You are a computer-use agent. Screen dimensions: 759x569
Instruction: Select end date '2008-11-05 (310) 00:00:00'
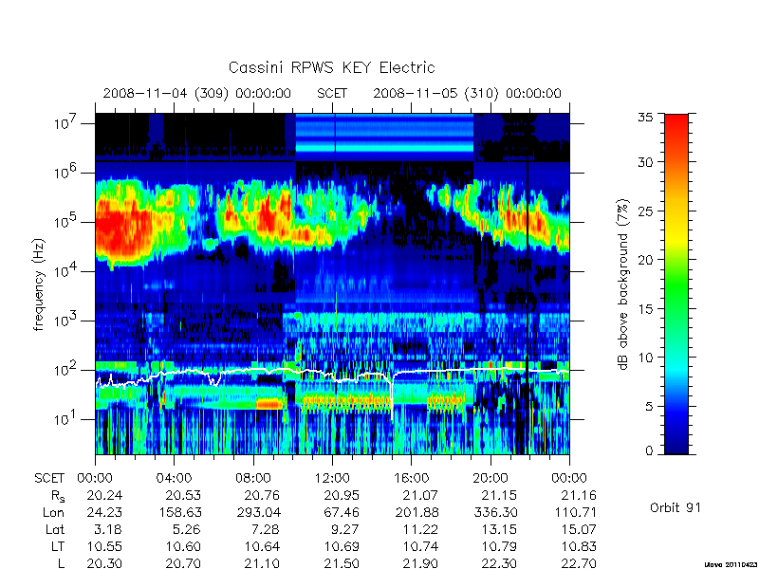click(467, 93)
